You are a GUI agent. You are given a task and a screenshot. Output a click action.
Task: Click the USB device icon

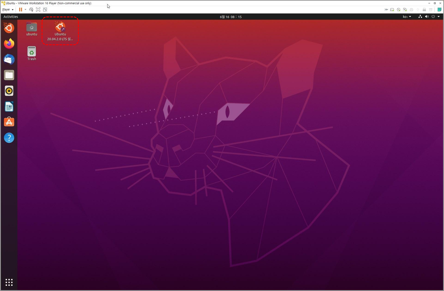(x=424, y=10)
